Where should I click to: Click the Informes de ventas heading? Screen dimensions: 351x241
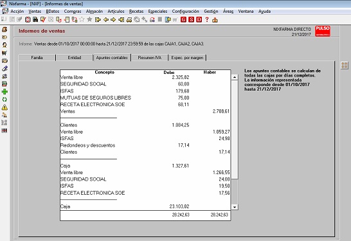(42, 31)
